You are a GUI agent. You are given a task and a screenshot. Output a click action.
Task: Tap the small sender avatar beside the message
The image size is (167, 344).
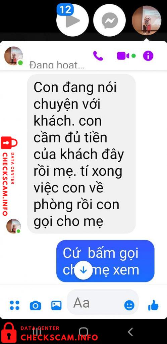point(13,226)
